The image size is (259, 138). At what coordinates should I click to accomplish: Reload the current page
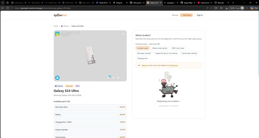(8, 8)
